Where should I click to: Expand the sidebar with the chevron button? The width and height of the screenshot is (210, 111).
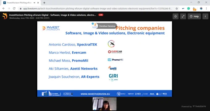point(205,16)
